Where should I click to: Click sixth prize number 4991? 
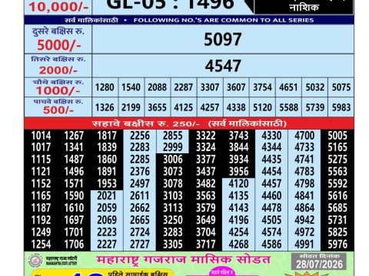[304, 244]
